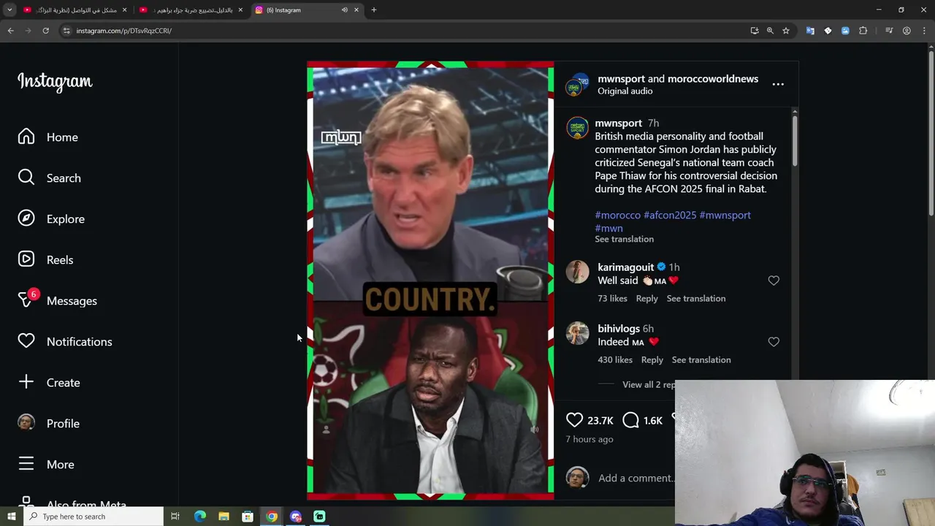Image resolution: width=935 pixels, height=526 pixels.
Task: Expand the More menu in sidebar
Action: pos(46,464)
